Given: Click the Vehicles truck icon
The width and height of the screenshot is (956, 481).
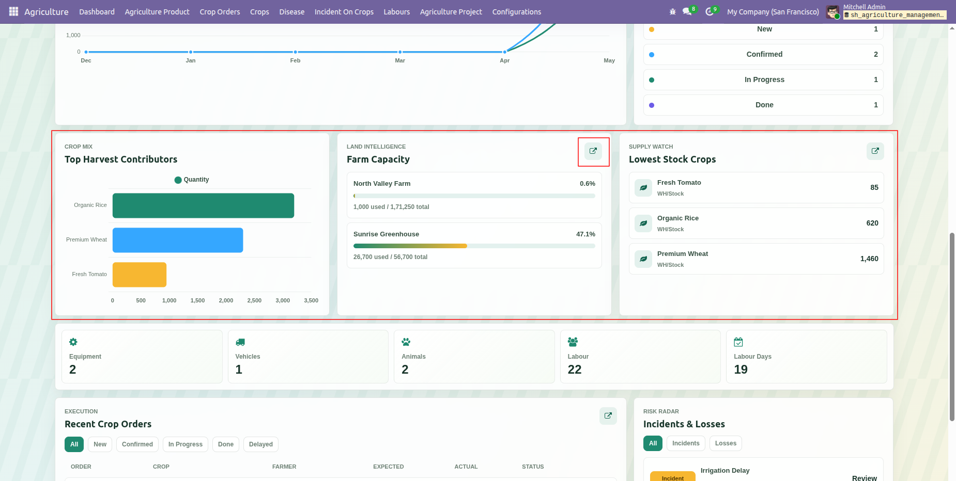Looking at the screenshot, I should click(x=240, y=342).
